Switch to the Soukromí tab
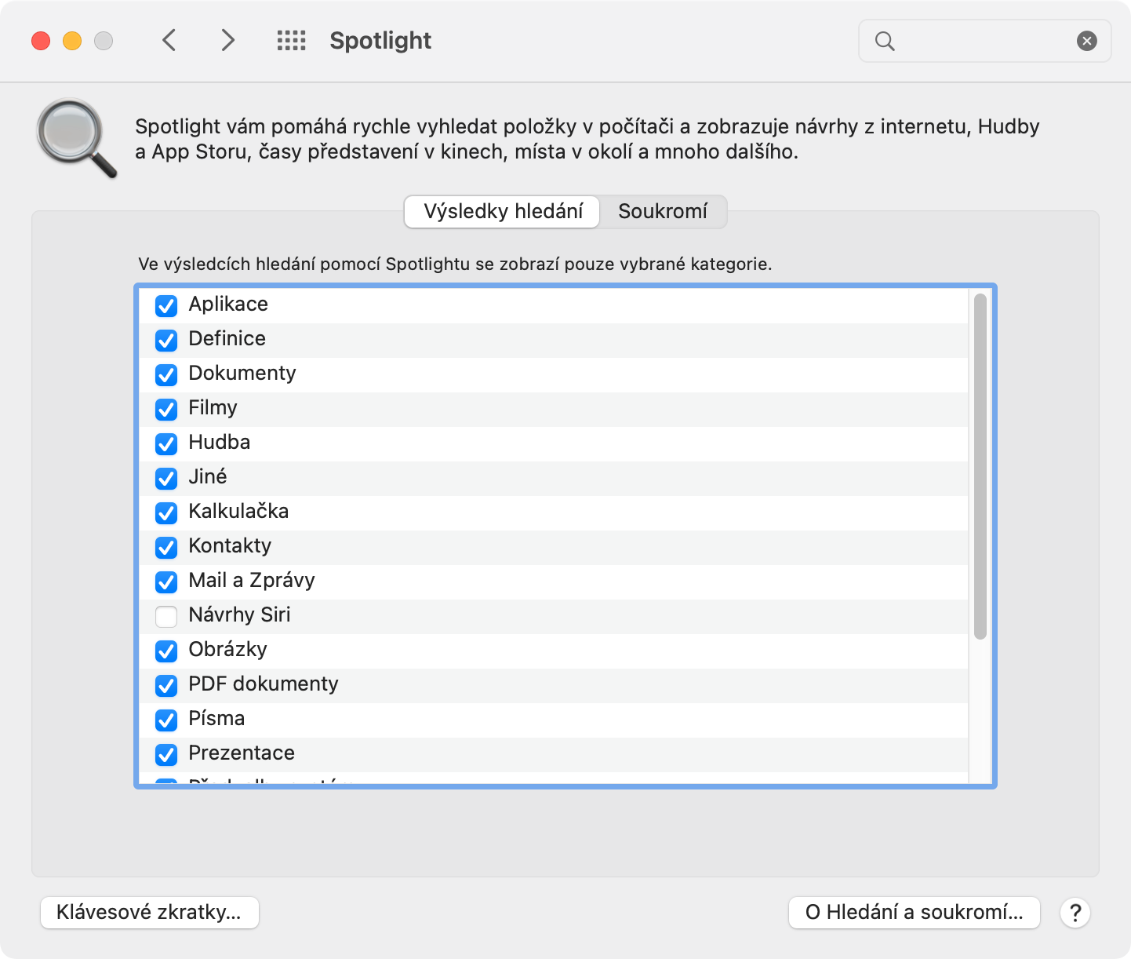This screenshot has width=1131, height=959. tap(663, 212)
